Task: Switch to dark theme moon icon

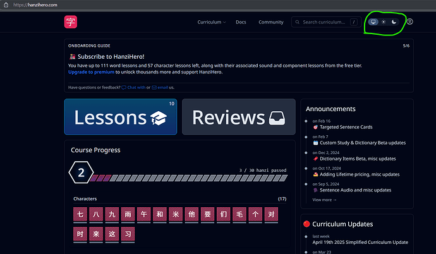Action: click(394, 21)
